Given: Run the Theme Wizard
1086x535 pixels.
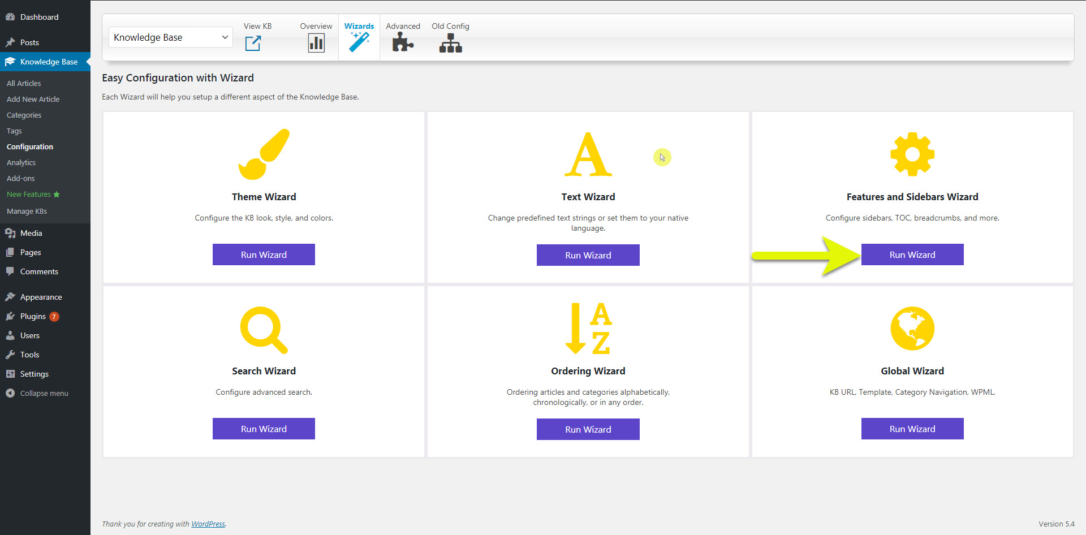Looking at the screenshot, I should pyautogui.click(x=264, y=254).
